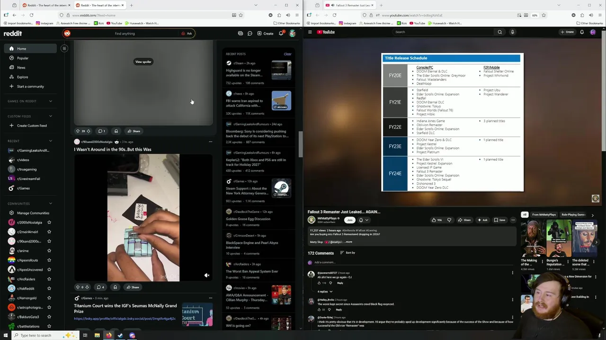Image resolution: width=606 pixels, height=340 pixels.
Task: Click YouTube search magnifier button
Action: tap(499, 32)
